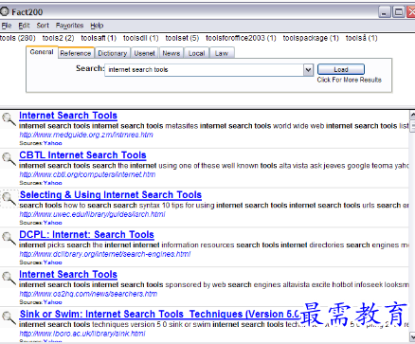Image resolution: width=415 pixels, height=344 pixels.
Task: Click magnifier icon beside medguide Internet Search Tools
Action: (x=9, y=119)
